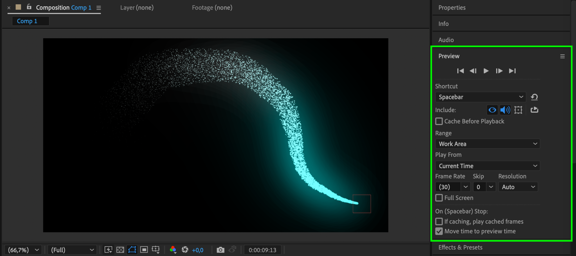
Task: Open the Audio panel tab
Action: (x=446, y=40)
